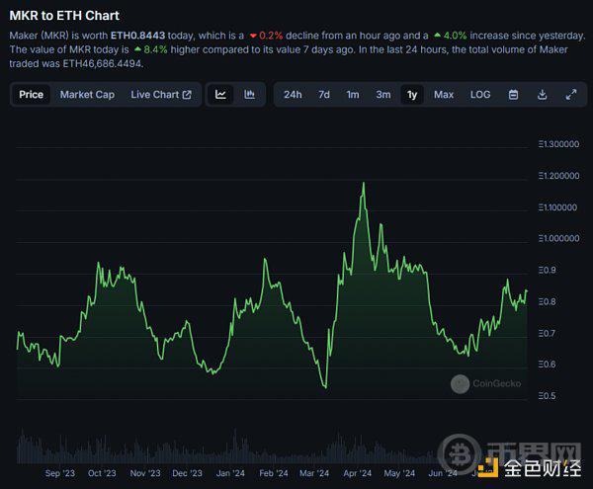Toggle LOG scale on chart
Image resolution: width=593 pixels, height=489 pixels.
(480, 95)
